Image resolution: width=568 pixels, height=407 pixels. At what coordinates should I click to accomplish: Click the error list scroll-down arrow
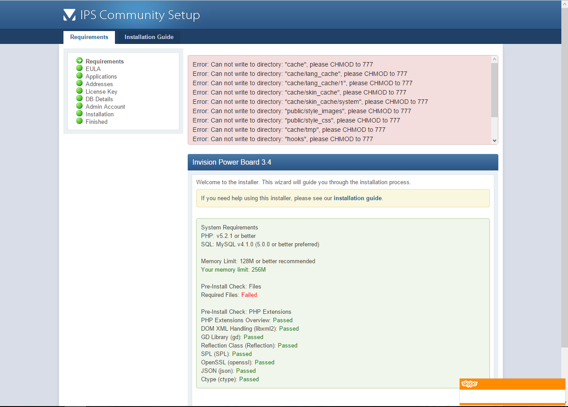click(495, 141)
